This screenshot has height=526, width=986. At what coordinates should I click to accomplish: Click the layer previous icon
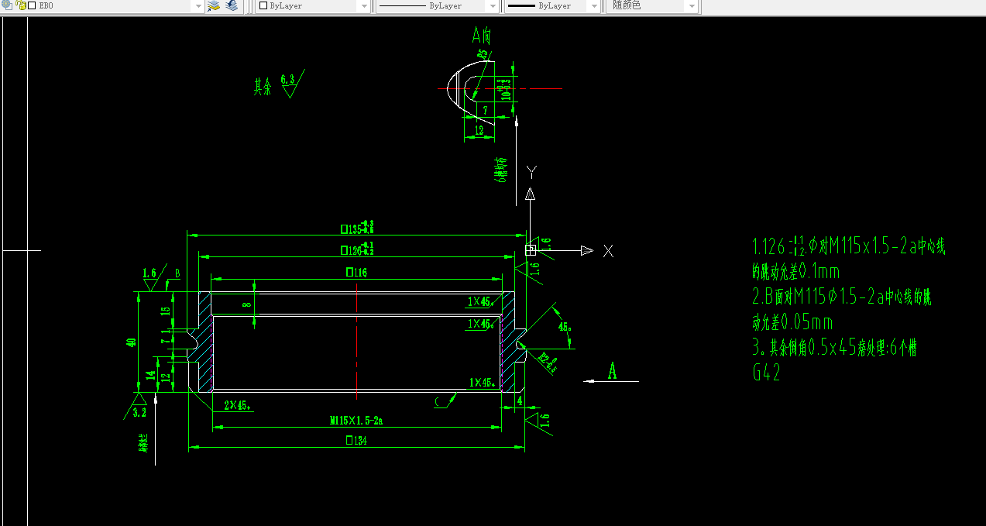(231, 5)
